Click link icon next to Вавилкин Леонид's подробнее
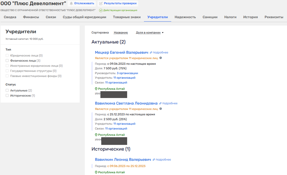 154,160
